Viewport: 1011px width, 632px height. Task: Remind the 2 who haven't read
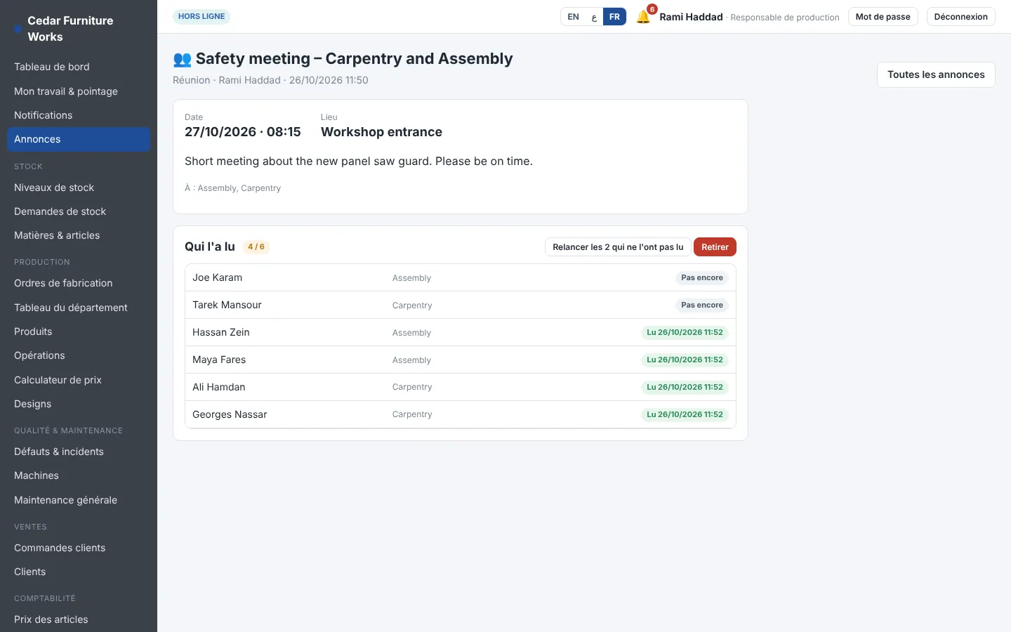[618, 247]
